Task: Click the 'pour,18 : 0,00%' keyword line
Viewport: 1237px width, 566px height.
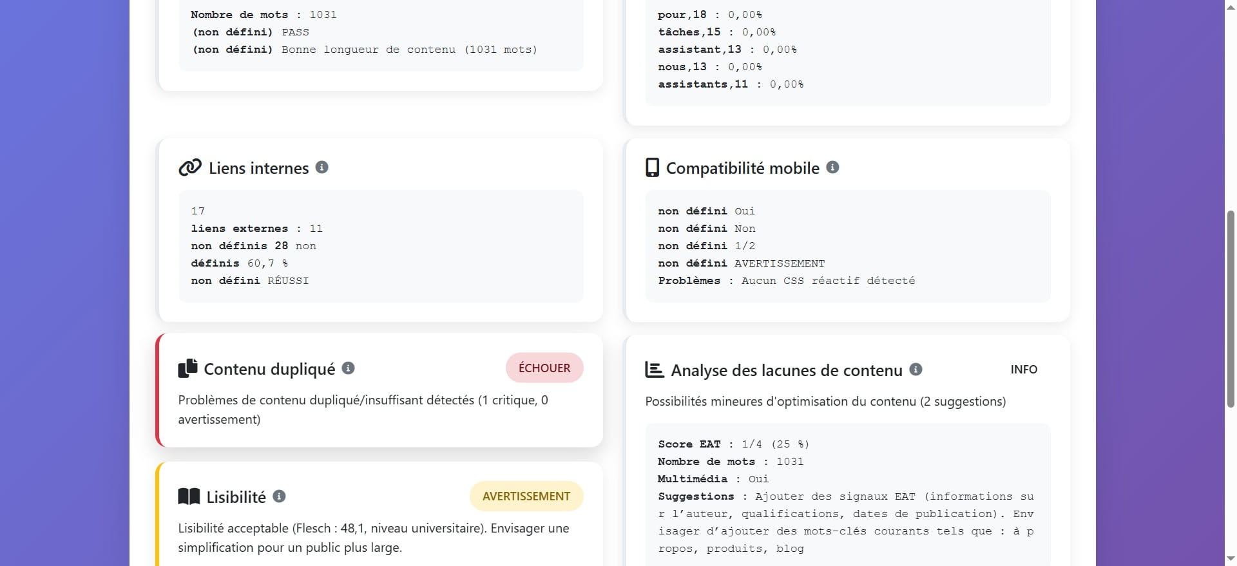Action: click(x=710, y=14)
